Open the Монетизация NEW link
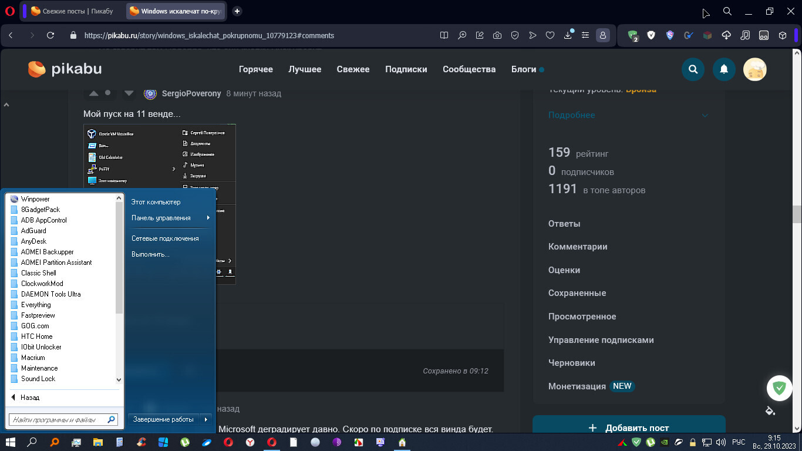 click(591, 386)
